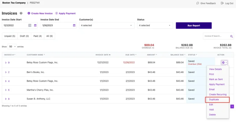The width and height of the screenshot is (236, 125).
Task: Switch to the Draft (0) tab
Action: [x=24, y=36]
